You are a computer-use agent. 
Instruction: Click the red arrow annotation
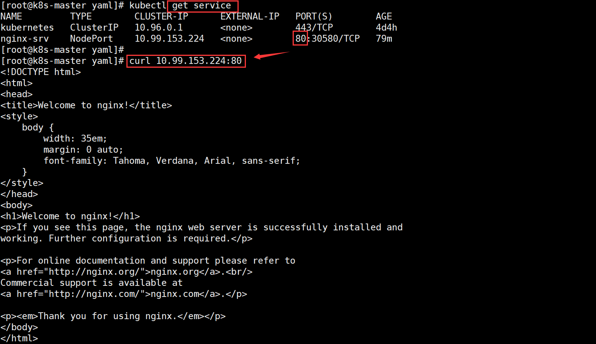[x=270, y=55]
